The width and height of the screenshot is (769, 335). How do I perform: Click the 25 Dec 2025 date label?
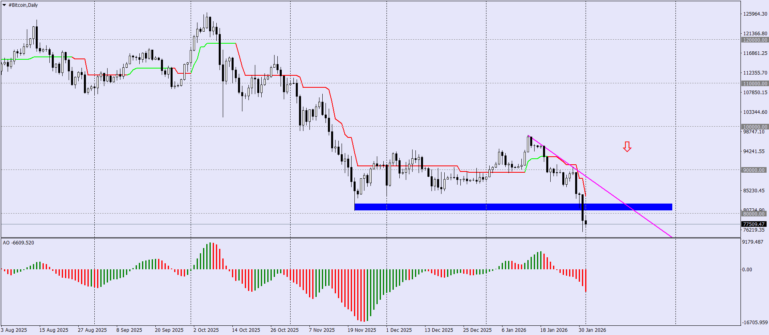click(478, 330)
